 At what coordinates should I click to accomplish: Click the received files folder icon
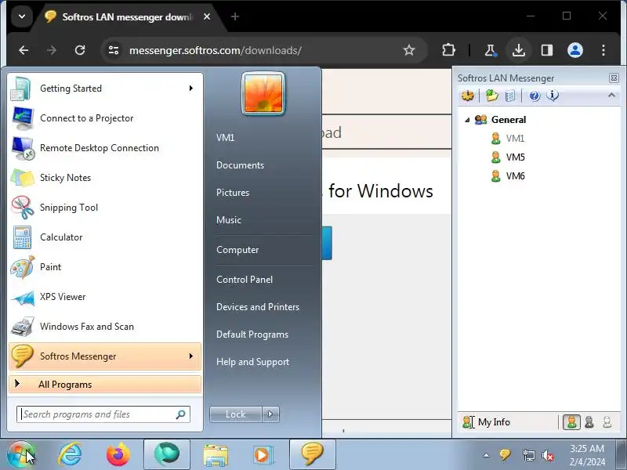point(492,96)
